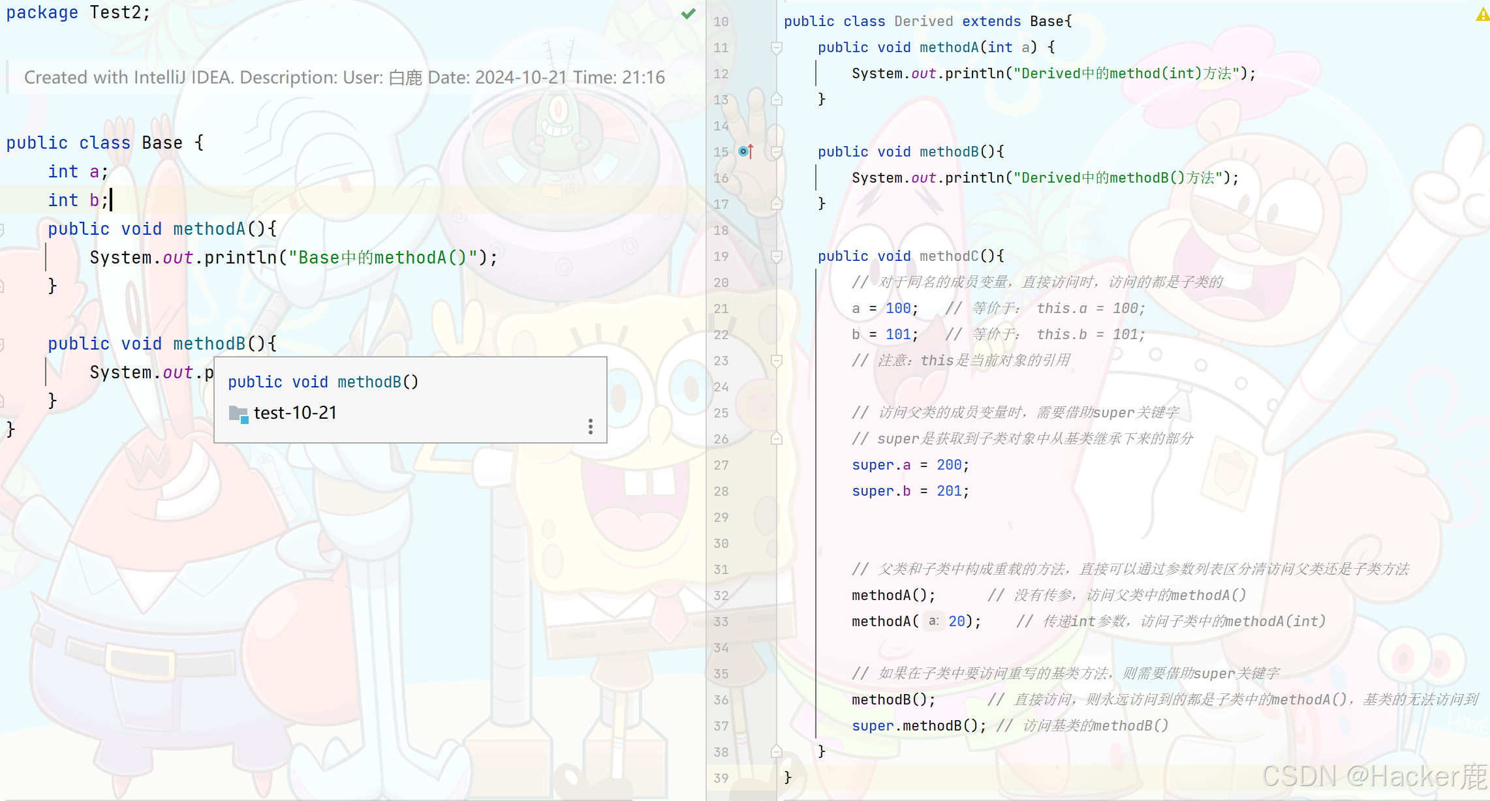This screenshot has height=801, width=1490.
Task: Click the fold end marker at line 13
Action: pyautogui.click(x=777, y=99)
